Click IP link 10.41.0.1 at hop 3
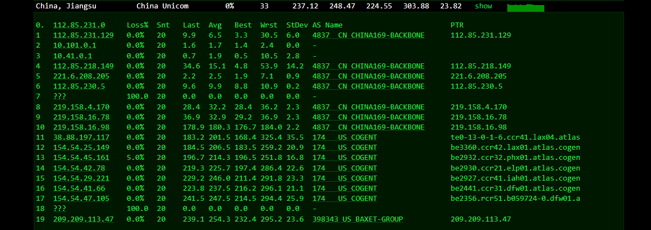The image size is (651, 230). (72, 56)
